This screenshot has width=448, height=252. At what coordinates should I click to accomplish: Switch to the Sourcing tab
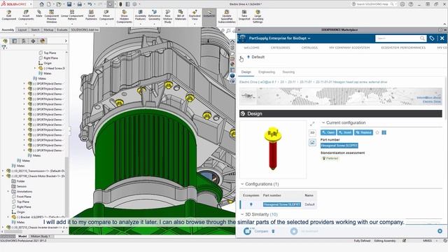click(x=288, y=72)
